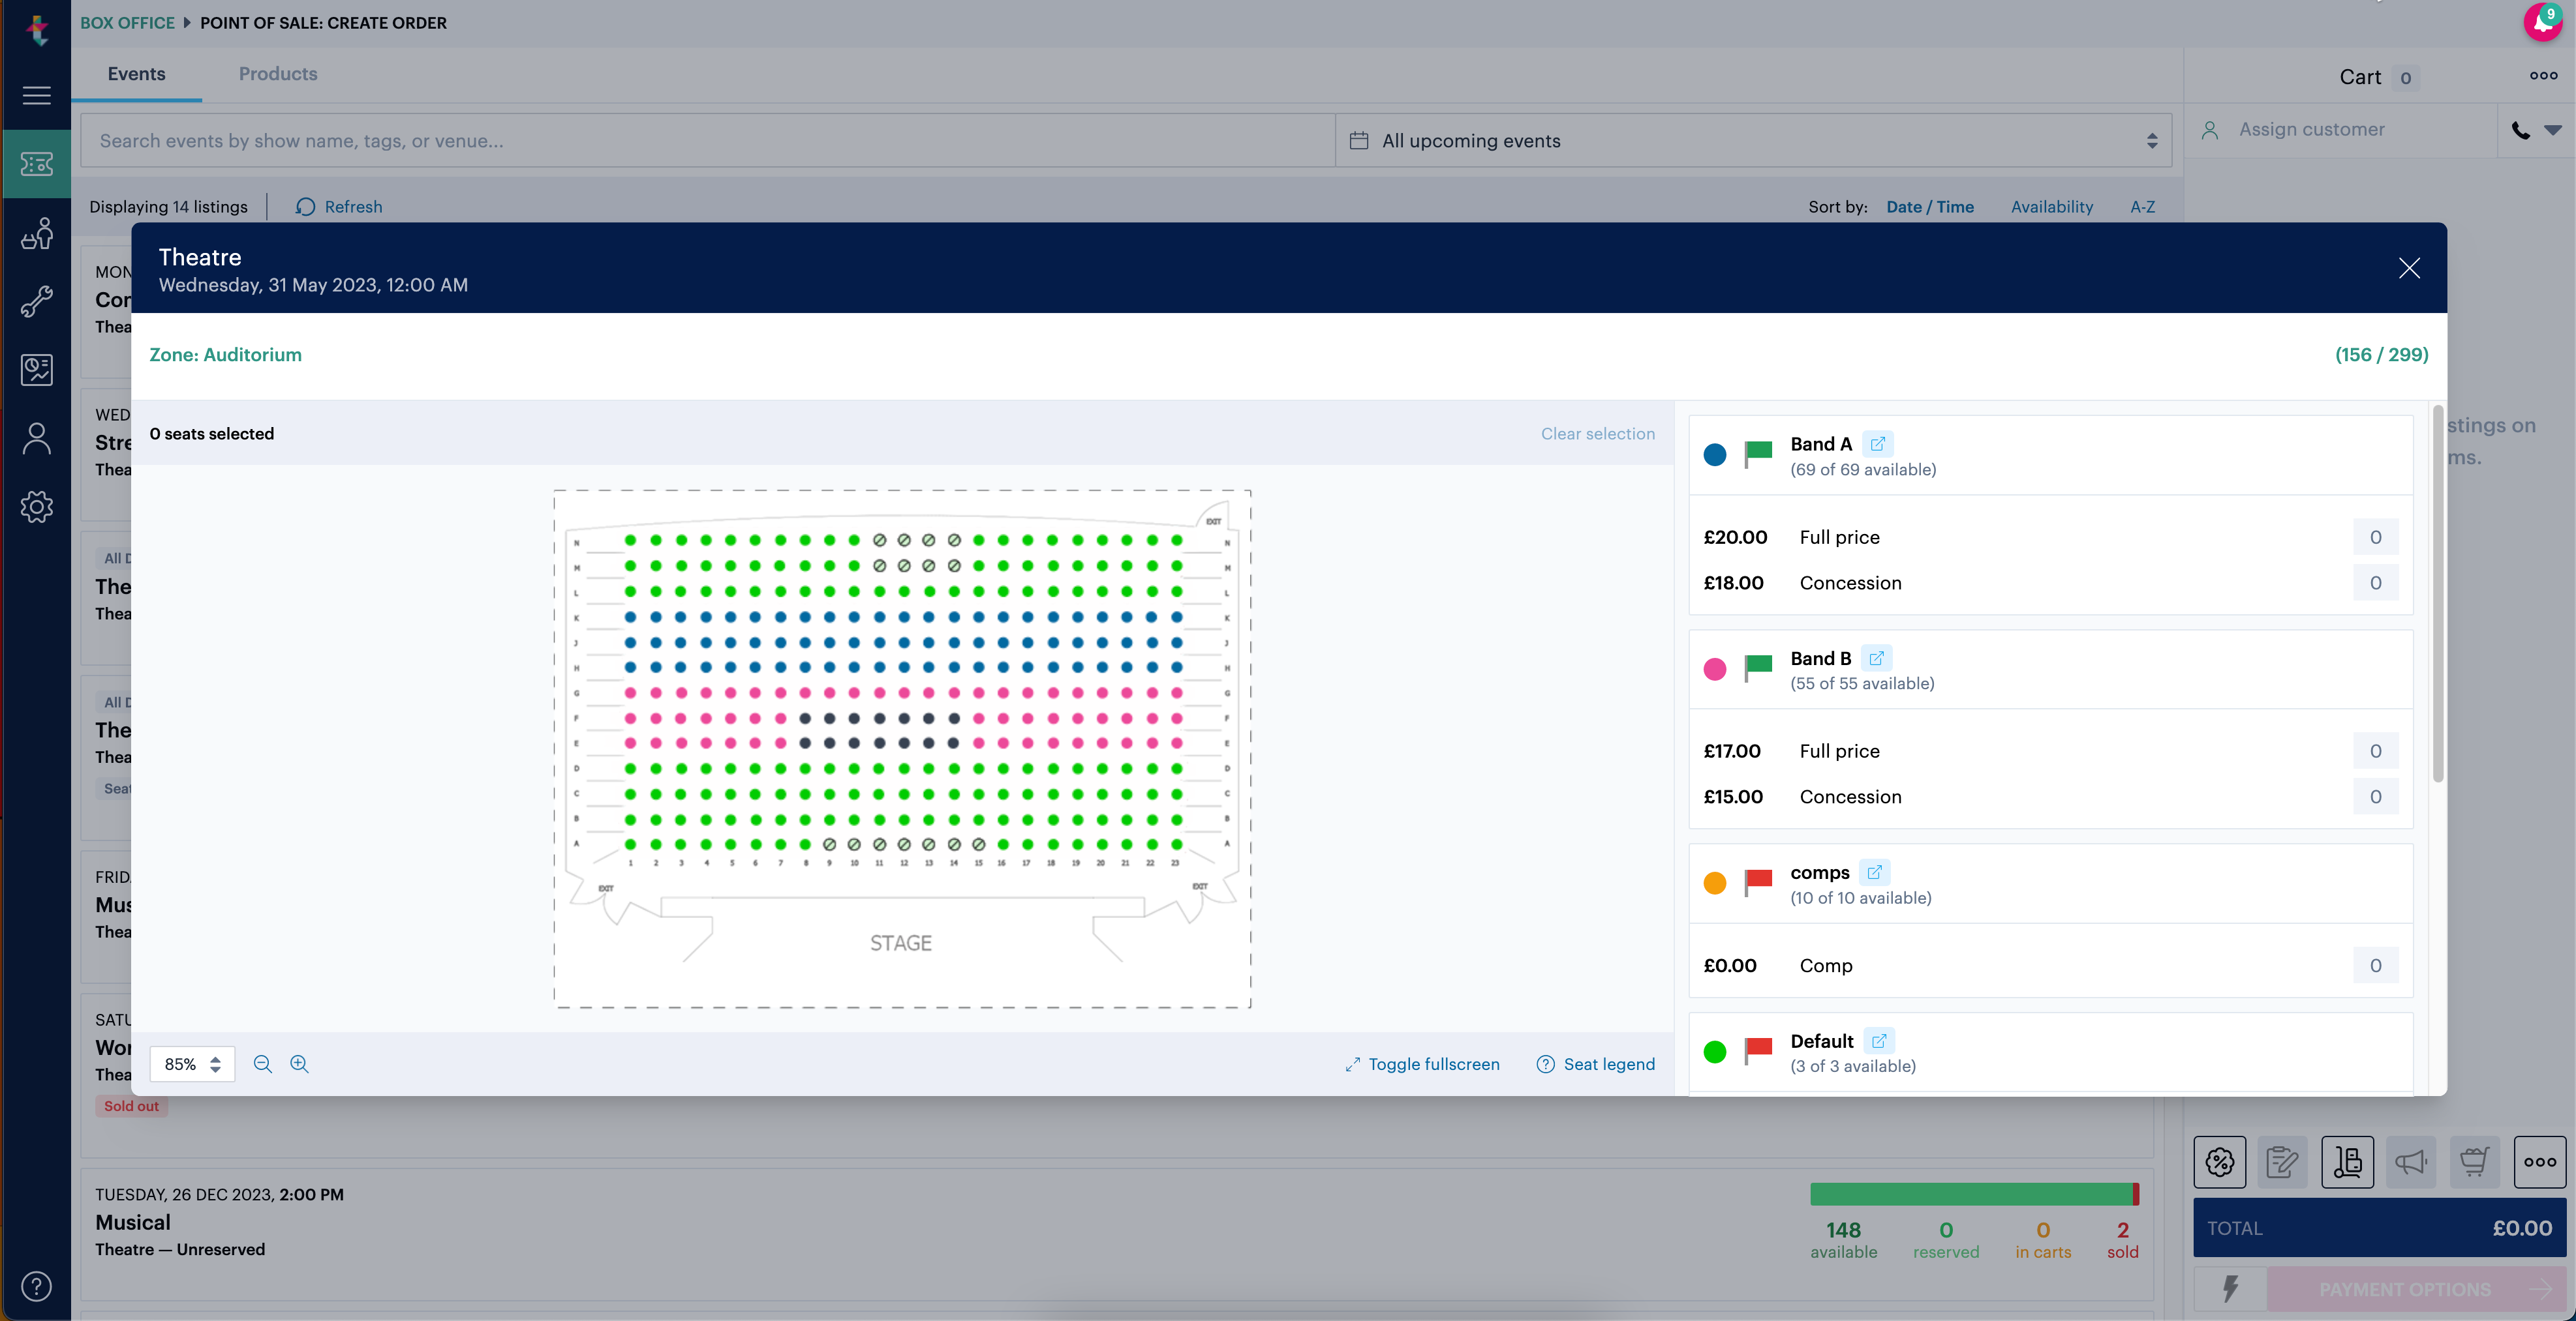Open the help question mark icon

(x=36, y=1286)
